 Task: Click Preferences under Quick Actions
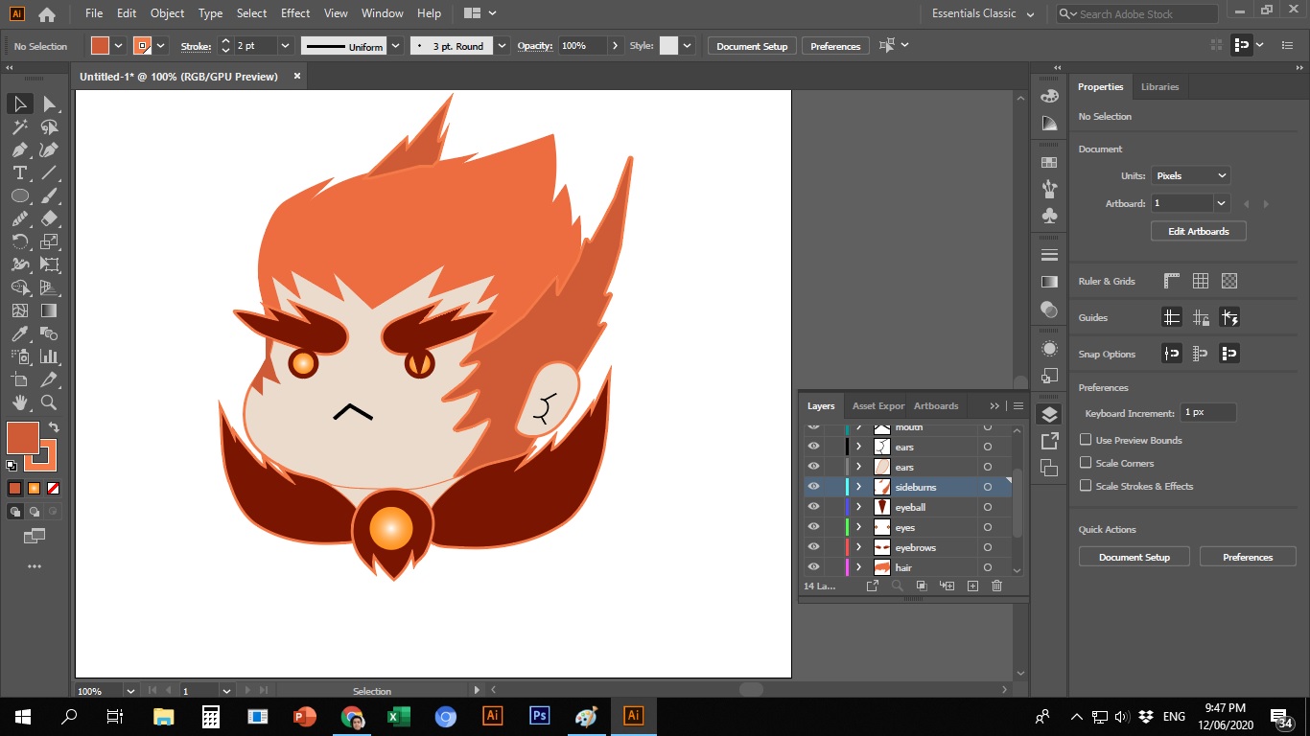tap(1248, 557)
